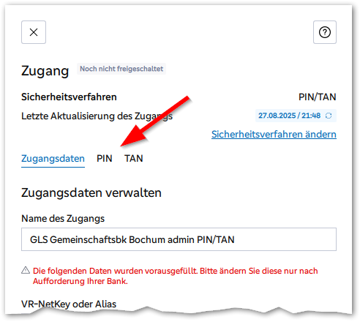The height and width of the screenshot is (322, 360).
Task: Click the Zugangsdaten verwalten heading
Action: pyautogui.click(x=91, y=193)
